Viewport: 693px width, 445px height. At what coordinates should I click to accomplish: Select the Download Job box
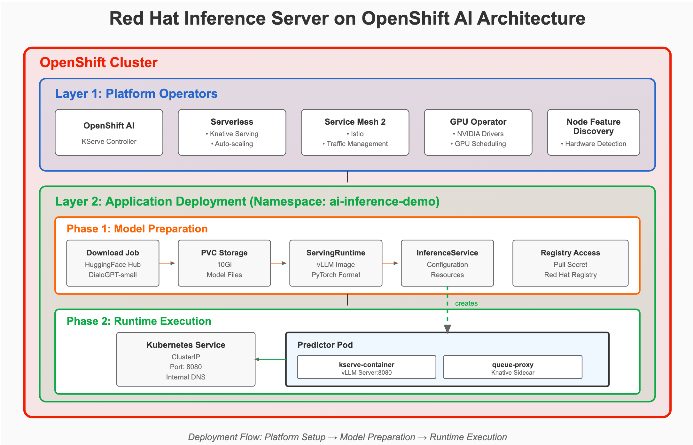pyautogui.click(x=113, y=263)
